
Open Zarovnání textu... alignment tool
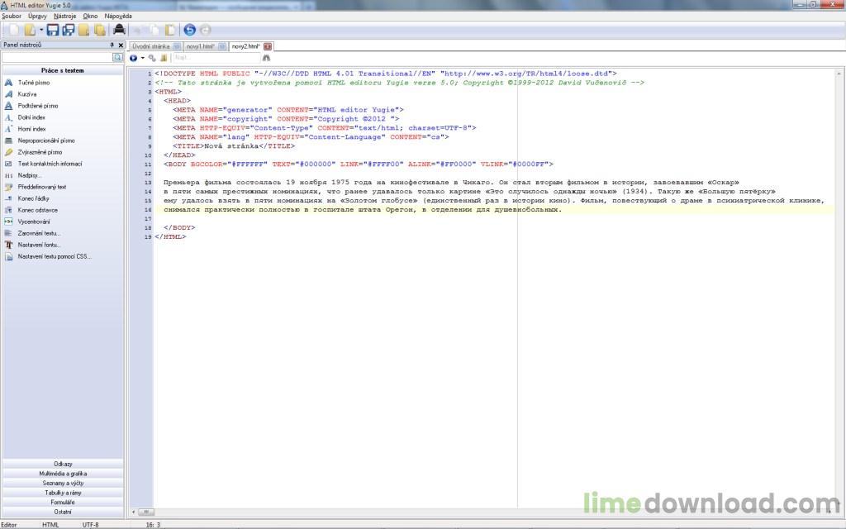[x=39, y=233]
